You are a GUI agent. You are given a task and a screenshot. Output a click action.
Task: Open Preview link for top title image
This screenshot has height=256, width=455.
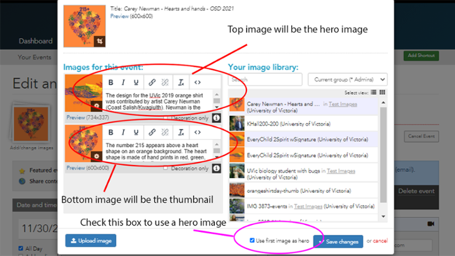tap(119, 16)
